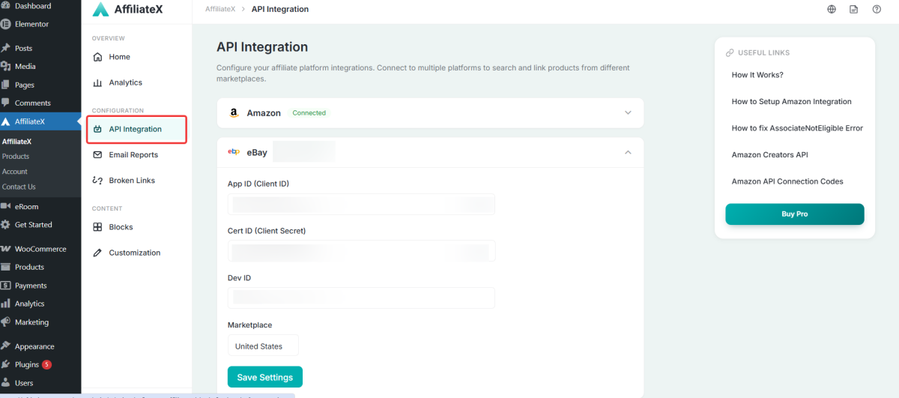Click the Blocks grid icon
Image resolution: width=899 pixels, height=398 pixels.
tap(97, 227)
